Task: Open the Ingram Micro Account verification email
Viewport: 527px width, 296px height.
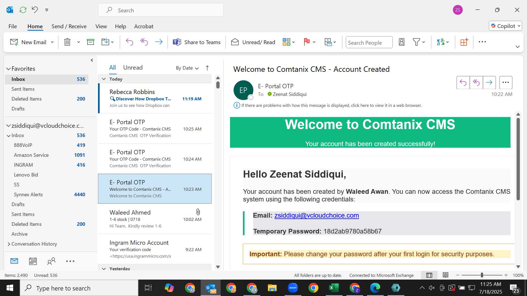Action: (155, 249)
